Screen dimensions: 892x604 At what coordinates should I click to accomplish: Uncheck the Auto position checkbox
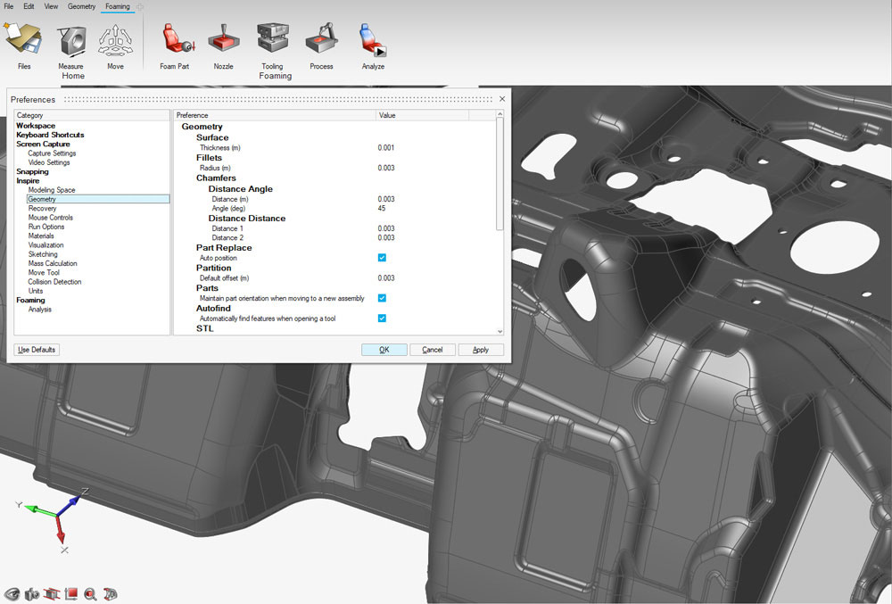tap(382, 258)
